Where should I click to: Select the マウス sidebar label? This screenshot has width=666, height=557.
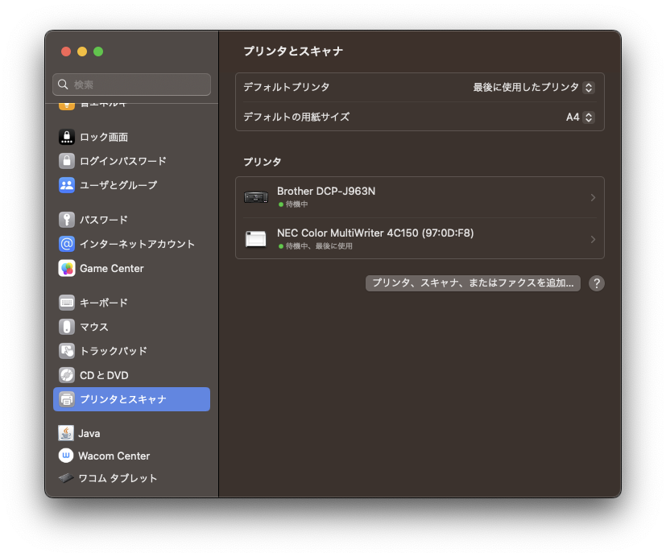(94, 327)
